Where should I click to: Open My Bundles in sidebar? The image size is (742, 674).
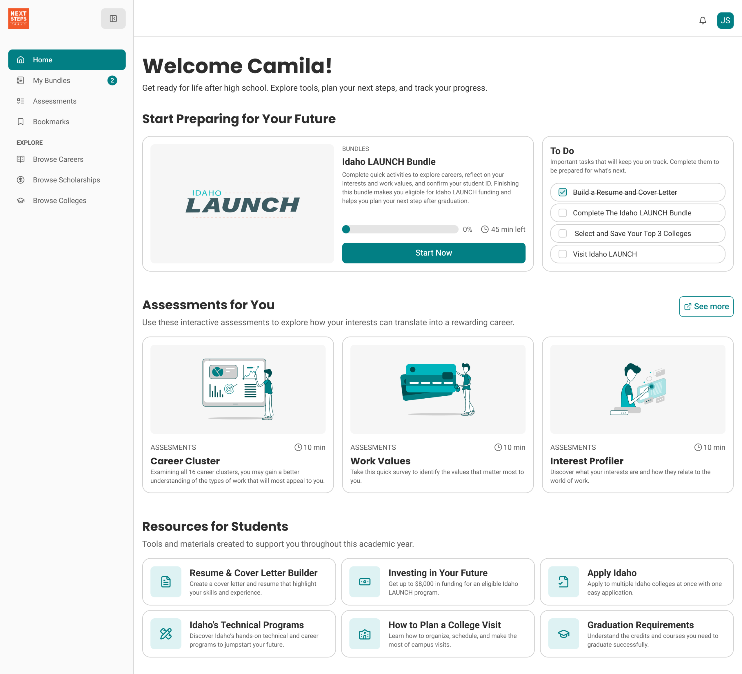point(52,80)
